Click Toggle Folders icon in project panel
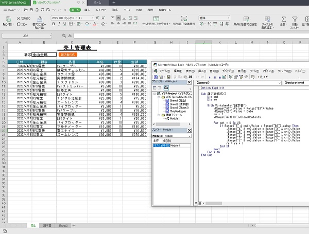309x234 pixels. (166, 88)
